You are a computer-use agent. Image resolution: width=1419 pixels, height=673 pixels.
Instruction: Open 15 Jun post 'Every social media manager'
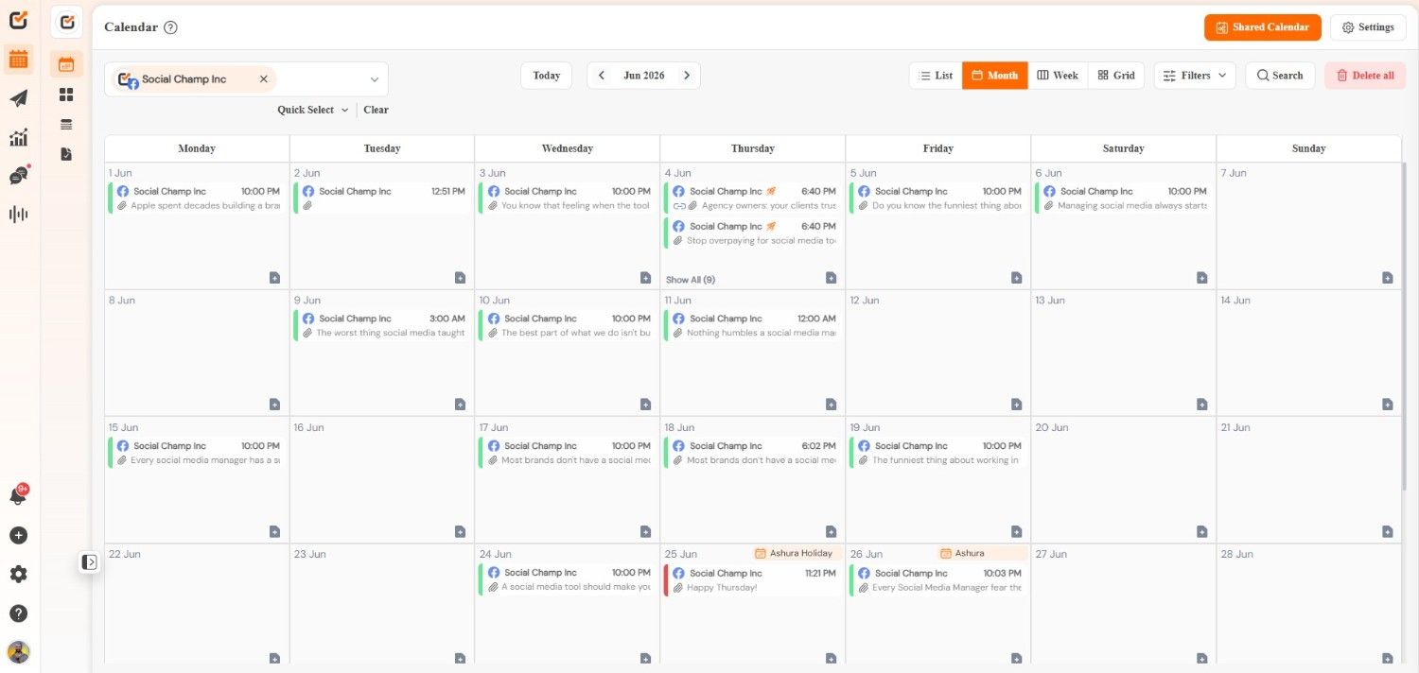[x=196, y=453]
